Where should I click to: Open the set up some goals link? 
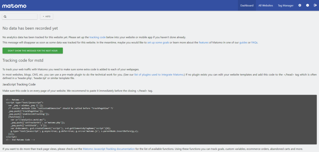pyautogui.click(x=158, y=43)
